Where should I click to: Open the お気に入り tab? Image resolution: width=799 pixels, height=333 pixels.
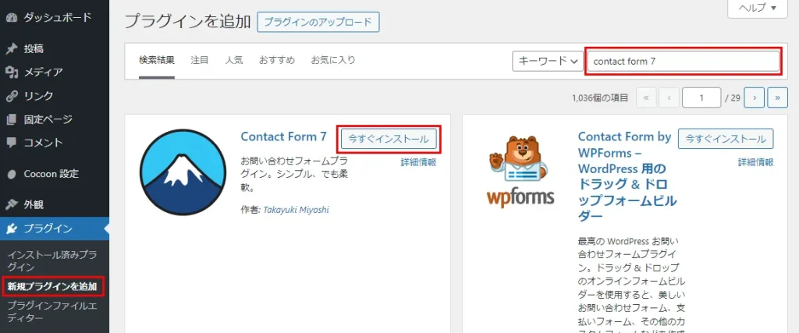point(333,60)
